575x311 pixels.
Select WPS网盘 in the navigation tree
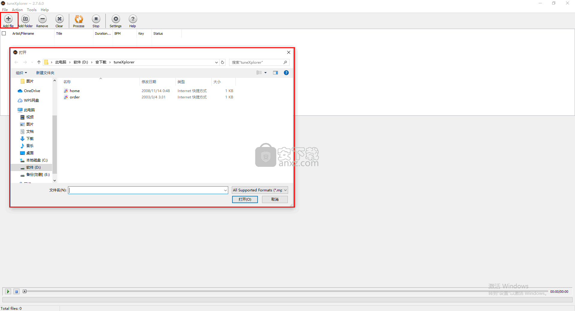pos(31,100)
